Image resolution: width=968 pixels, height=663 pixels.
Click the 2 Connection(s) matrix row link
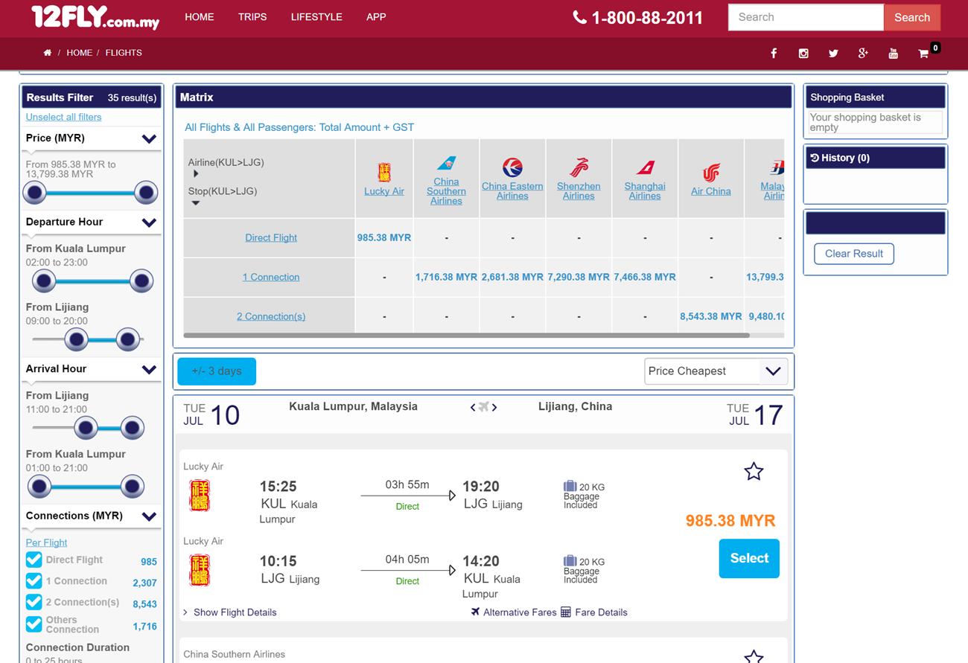271,317
